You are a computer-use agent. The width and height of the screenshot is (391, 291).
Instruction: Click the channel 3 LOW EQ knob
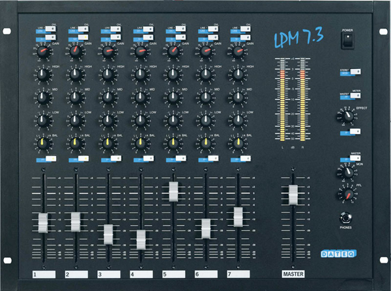click(108, 120)
